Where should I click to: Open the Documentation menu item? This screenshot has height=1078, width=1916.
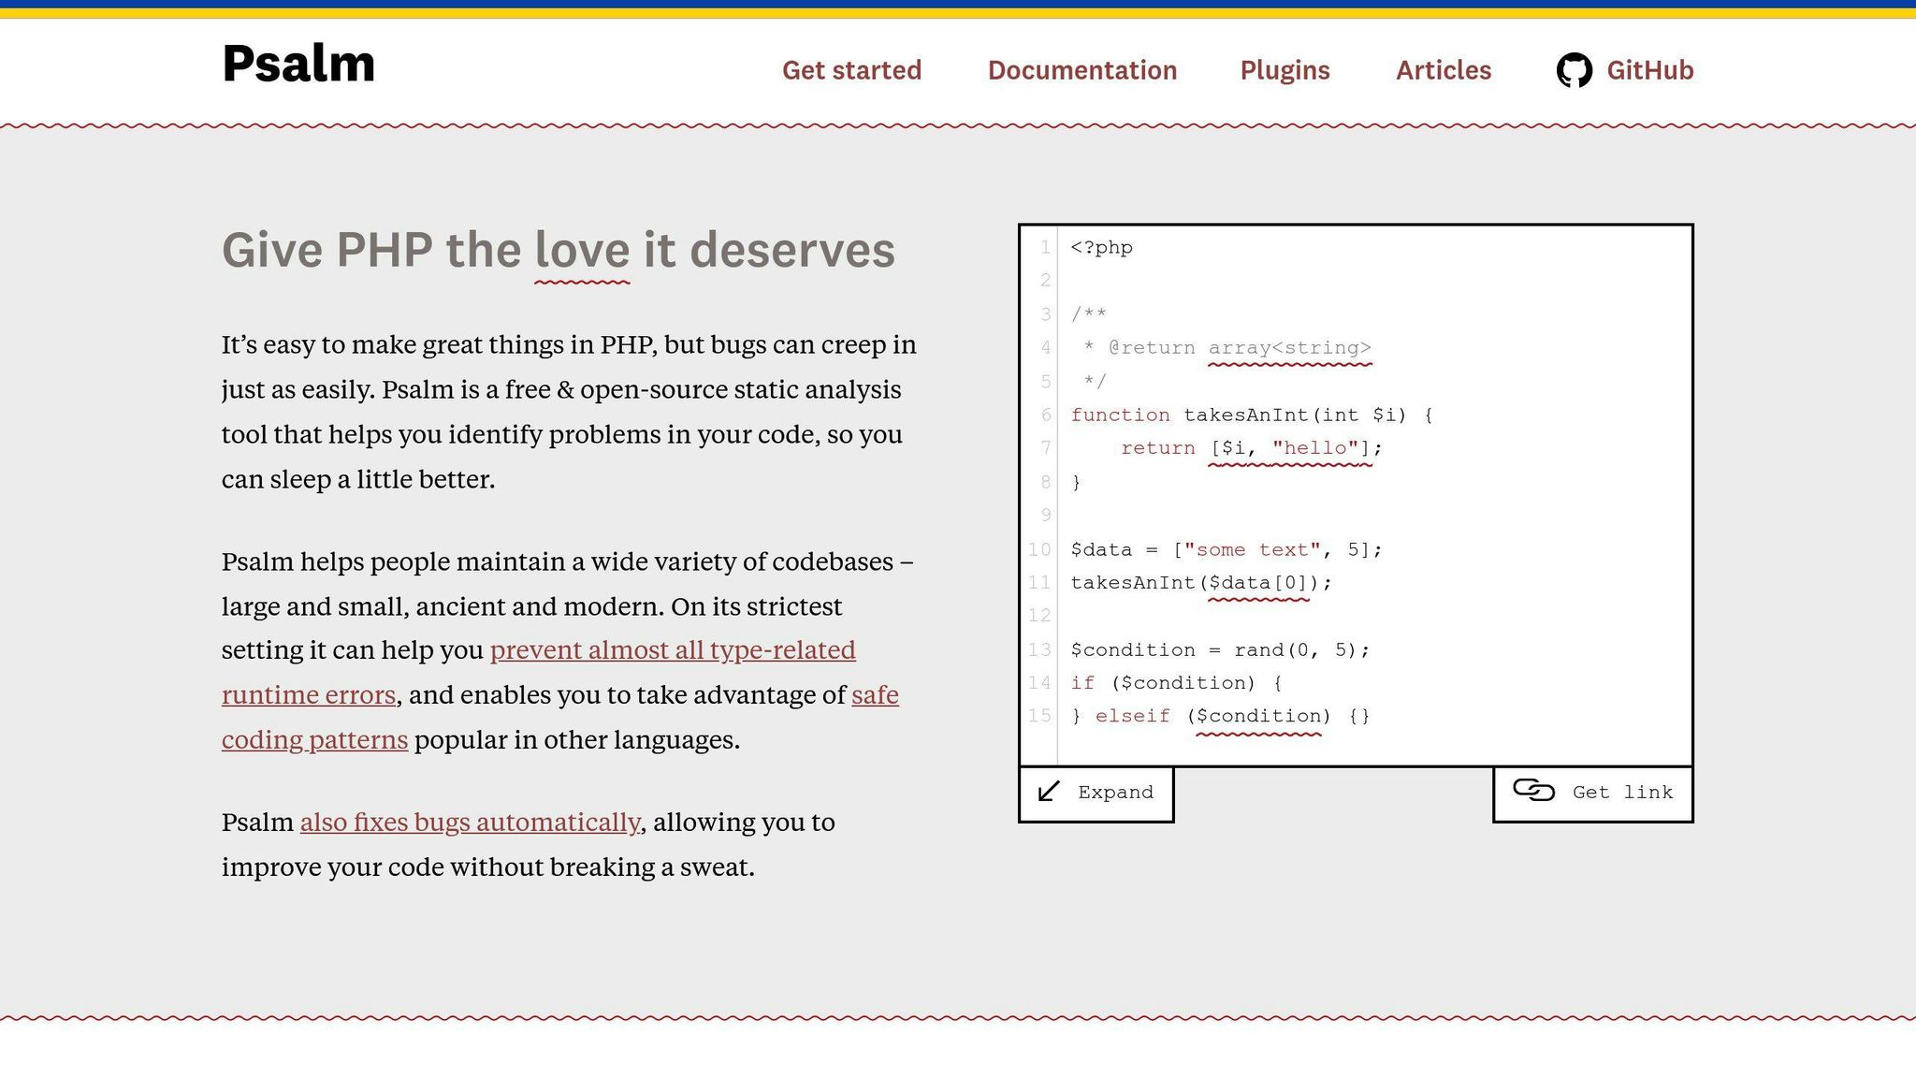coord(1082,70)
